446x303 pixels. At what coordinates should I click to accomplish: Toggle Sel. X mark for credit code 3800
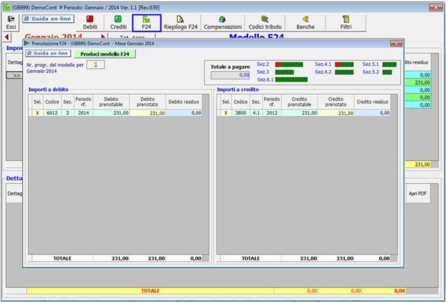pyautogui.click(x=226, y=114)
